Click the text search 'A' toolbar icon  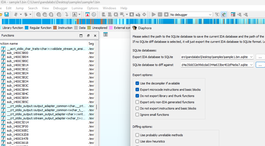click(75, 14)
